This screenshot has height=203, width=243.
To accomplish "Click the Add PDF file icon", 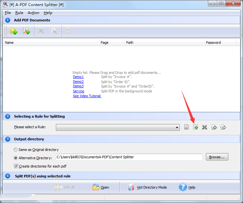I will (27, 31).
